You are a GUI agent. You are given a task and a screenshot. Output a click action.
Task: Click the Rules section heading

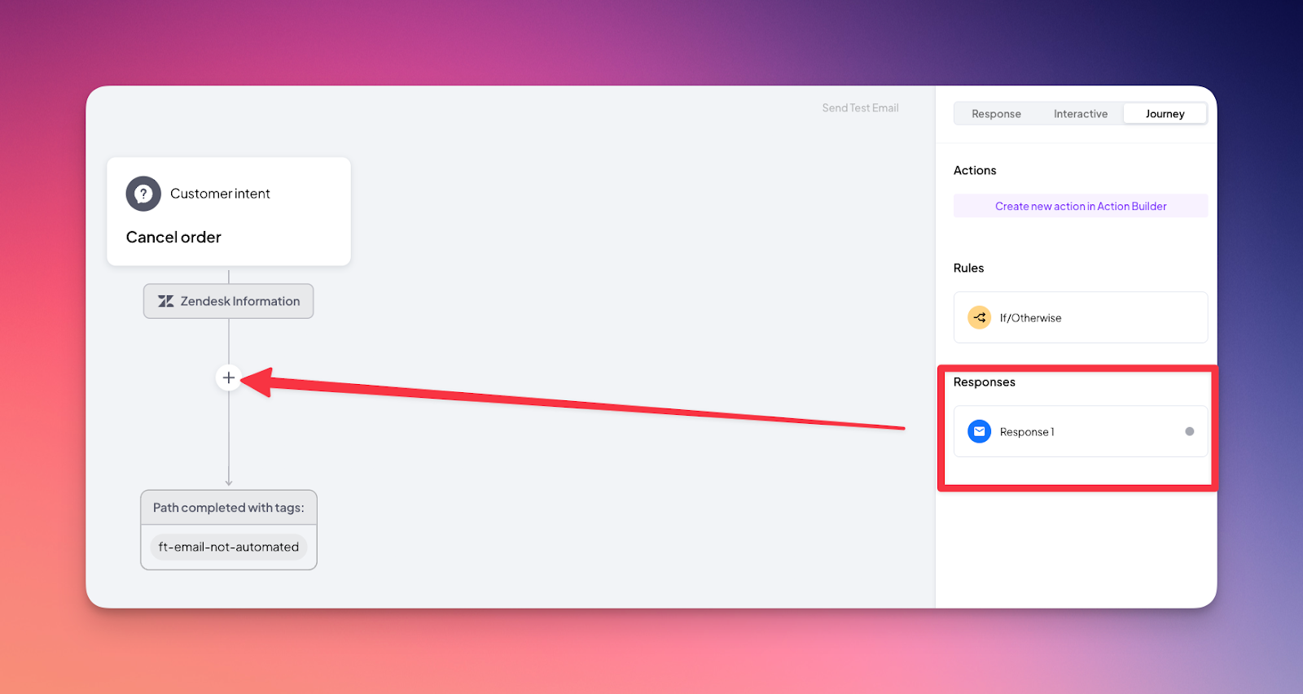pos(969,268)
